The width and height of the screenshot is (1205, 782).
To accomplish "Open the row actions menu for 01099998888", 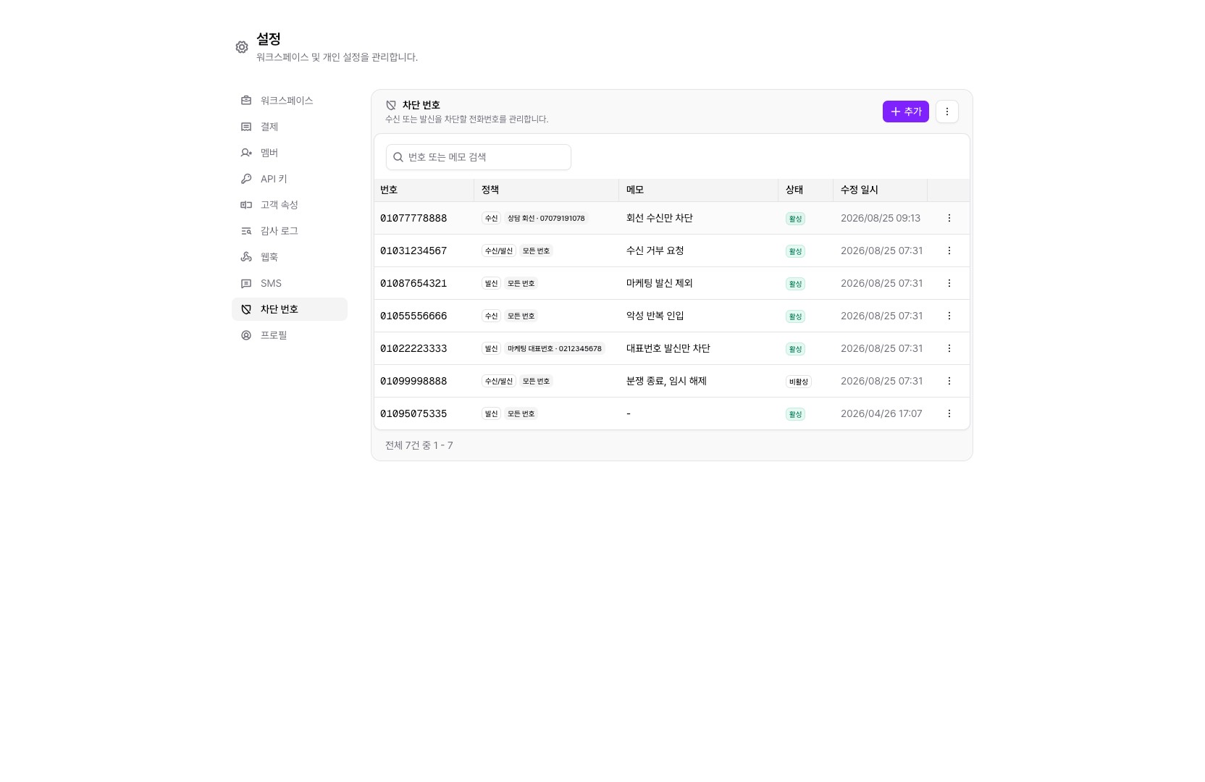I will click(949, 381).
